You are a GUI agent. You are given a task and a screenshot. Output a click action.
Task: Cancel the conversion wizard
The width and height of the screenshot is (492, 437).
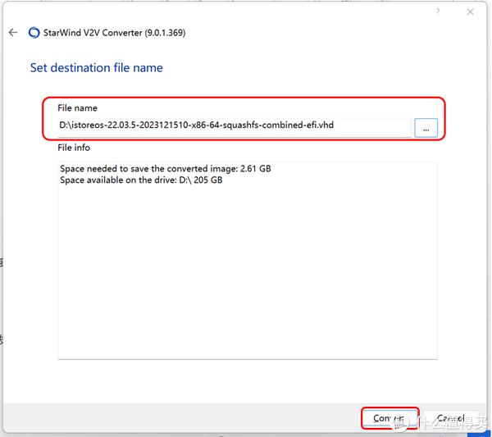tap(452, 418)
